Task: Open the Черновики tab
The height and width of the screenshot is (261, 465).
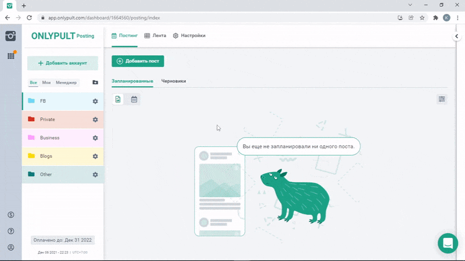Action: point(173,81)
